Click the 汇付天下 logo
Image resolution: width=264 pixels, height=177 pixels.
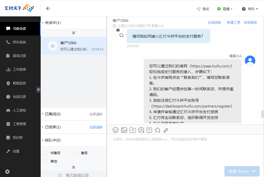point(19,8)
